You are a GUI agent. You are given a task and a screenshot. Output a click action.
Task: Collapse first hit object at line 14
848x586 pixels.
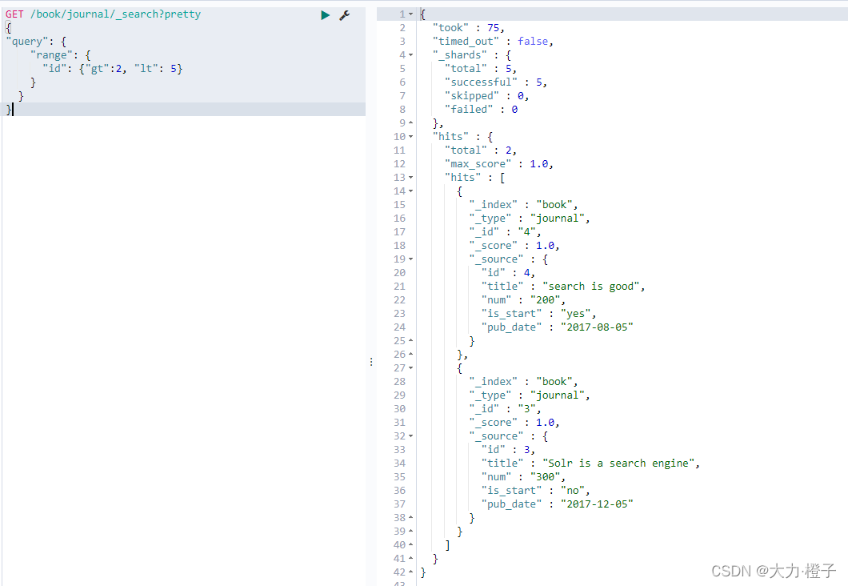411,191
